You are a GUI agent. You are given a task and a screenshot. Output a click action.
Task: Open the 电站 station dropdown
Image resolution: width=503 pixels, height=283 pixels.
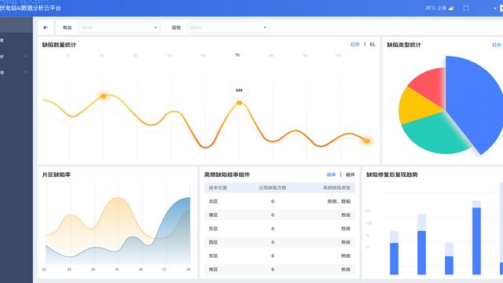(x=119, y=28)
